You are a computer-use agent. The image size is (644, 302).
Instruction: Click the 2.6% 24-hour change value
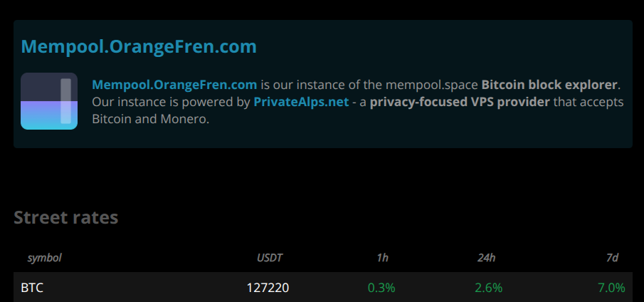point(489,288)
